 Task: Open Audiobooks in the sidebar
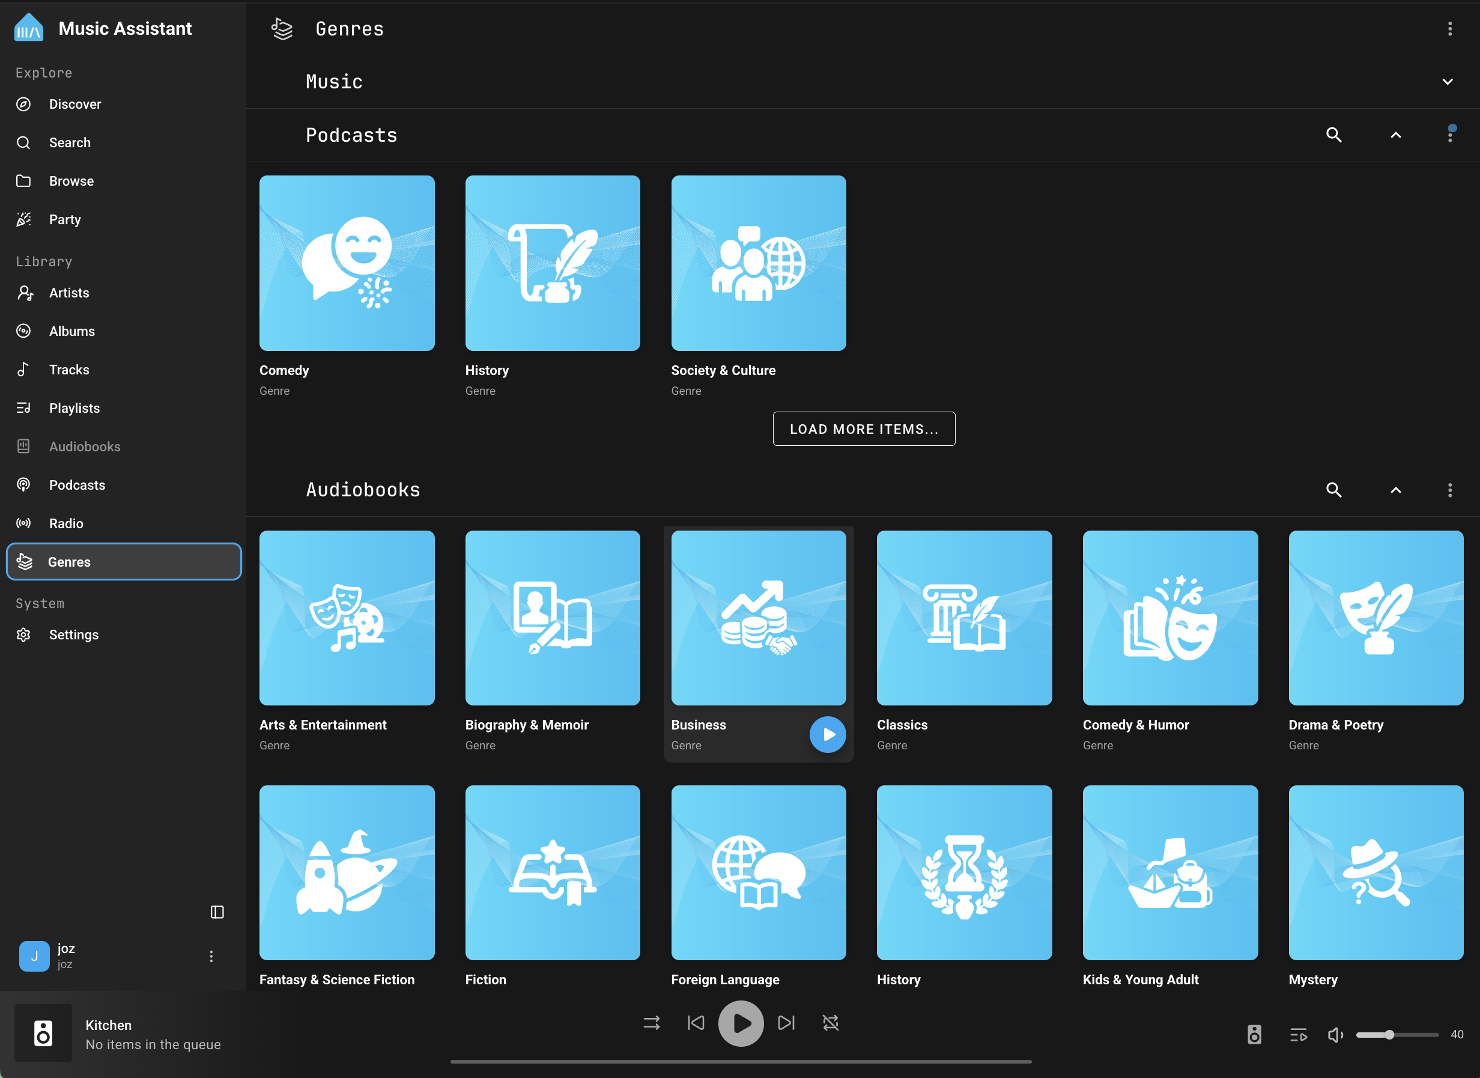point(123,446)
